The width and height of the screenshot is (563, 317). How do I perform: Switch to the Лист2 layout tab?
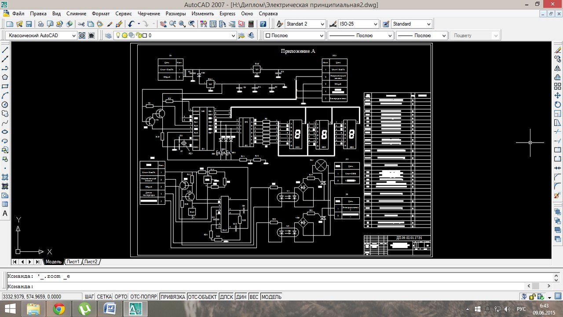(x=91, y=262)
